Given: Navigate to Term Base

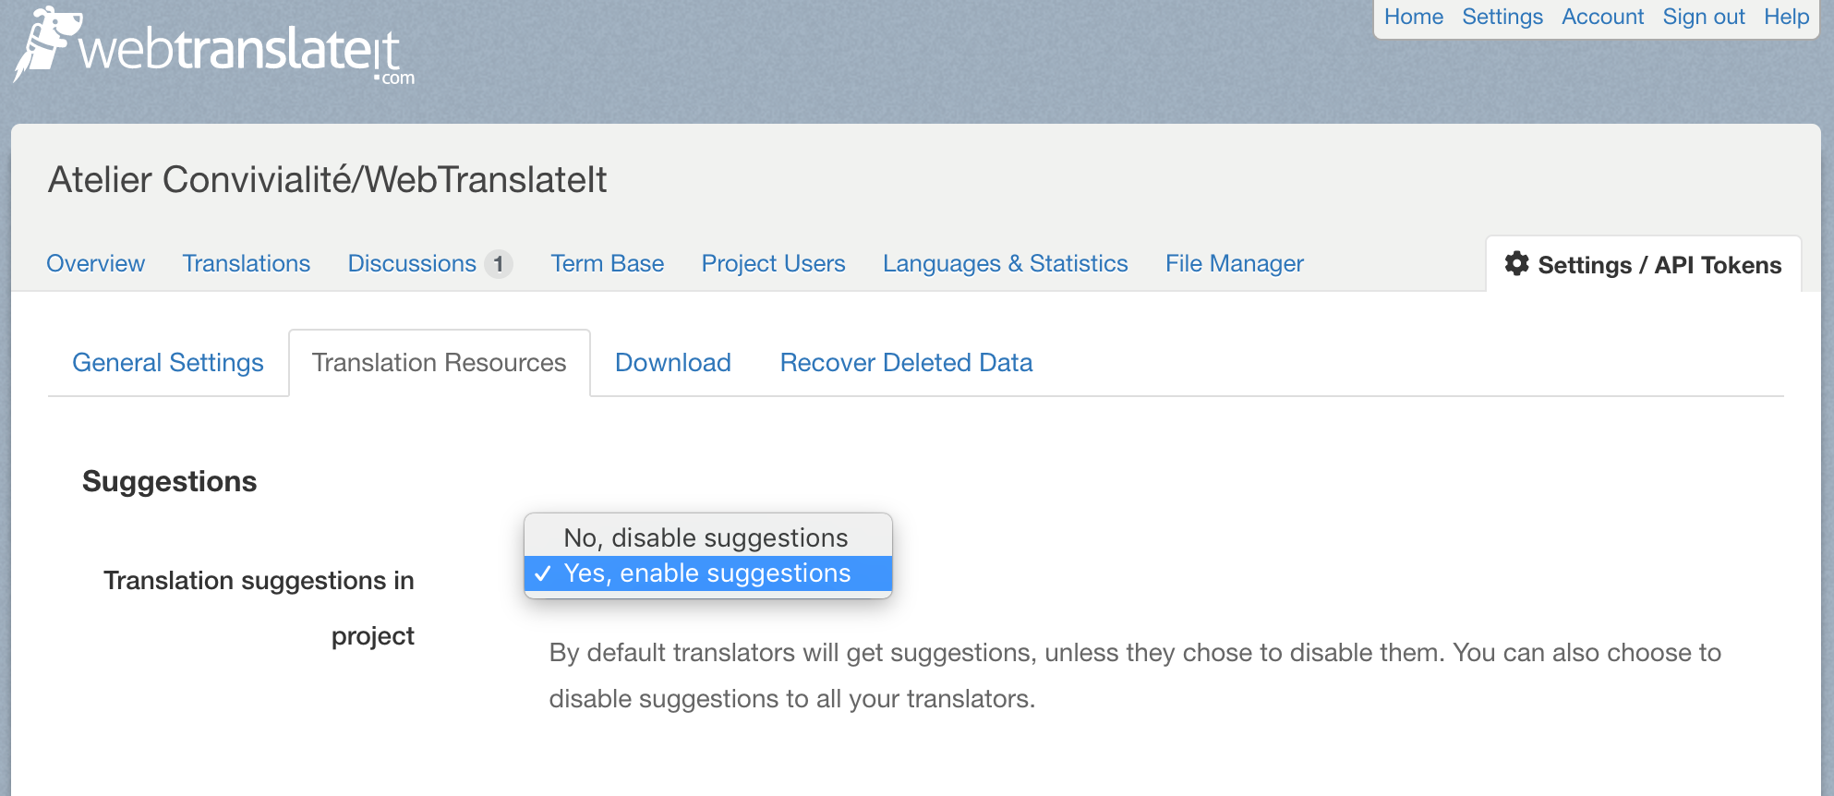Looking at the screenshot, I should 608,264.
